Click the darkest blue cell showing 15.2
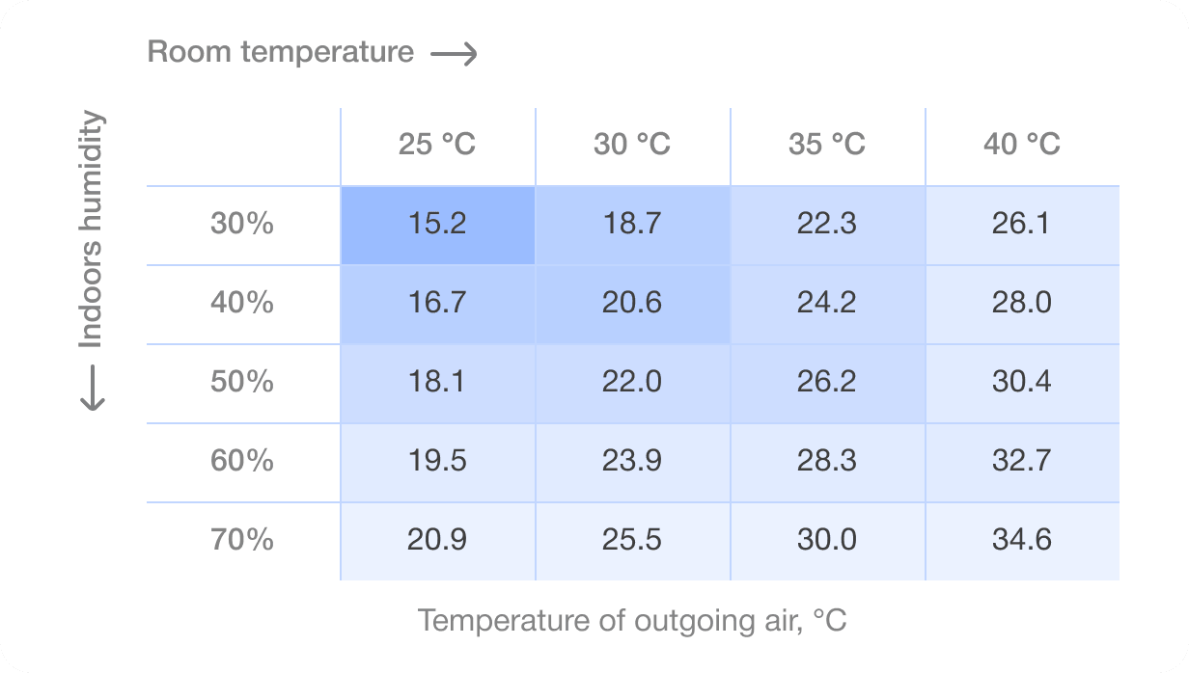The height and width of the screenshot is (673, 1189). pos(437,225)
